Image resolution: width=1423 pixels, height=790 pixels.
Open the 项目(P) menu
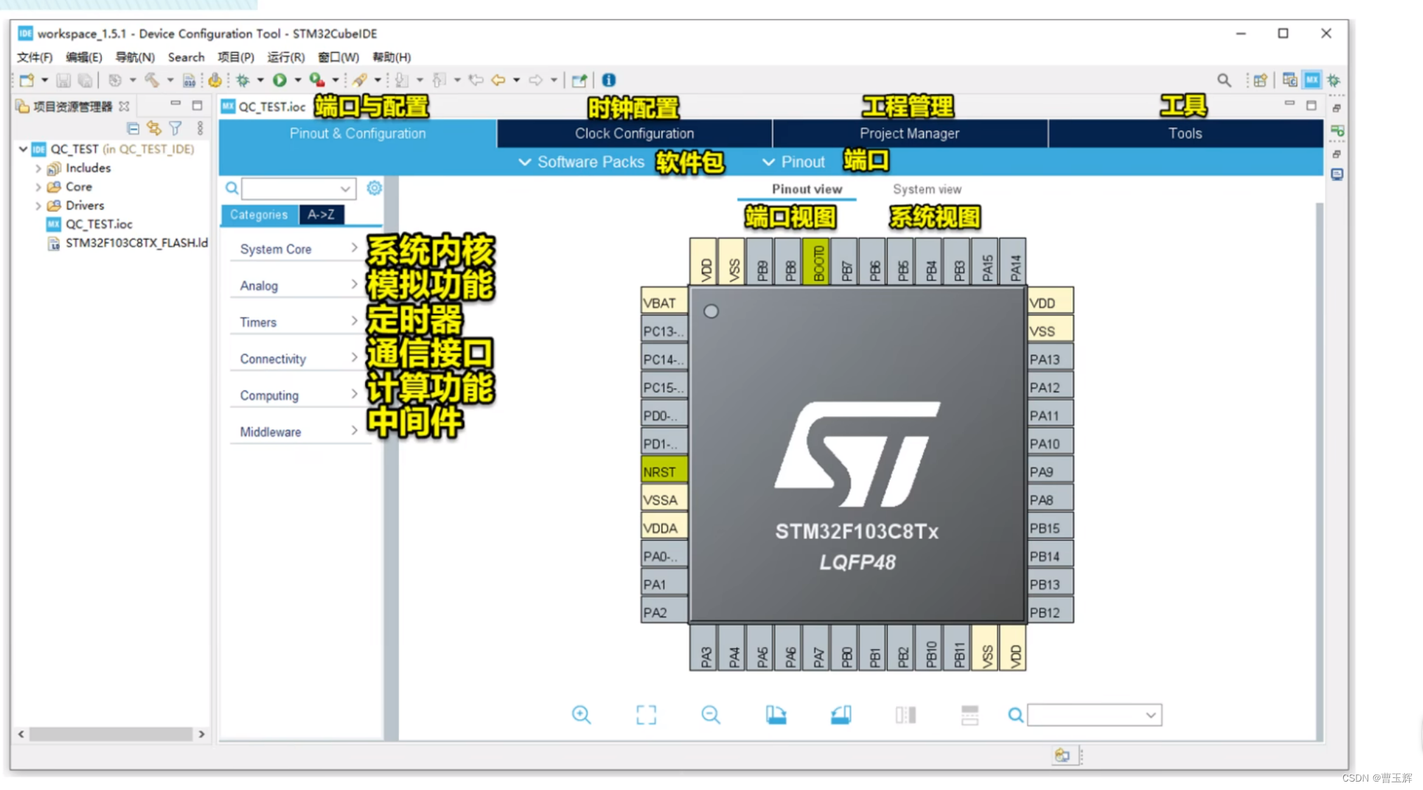(236, 57)
